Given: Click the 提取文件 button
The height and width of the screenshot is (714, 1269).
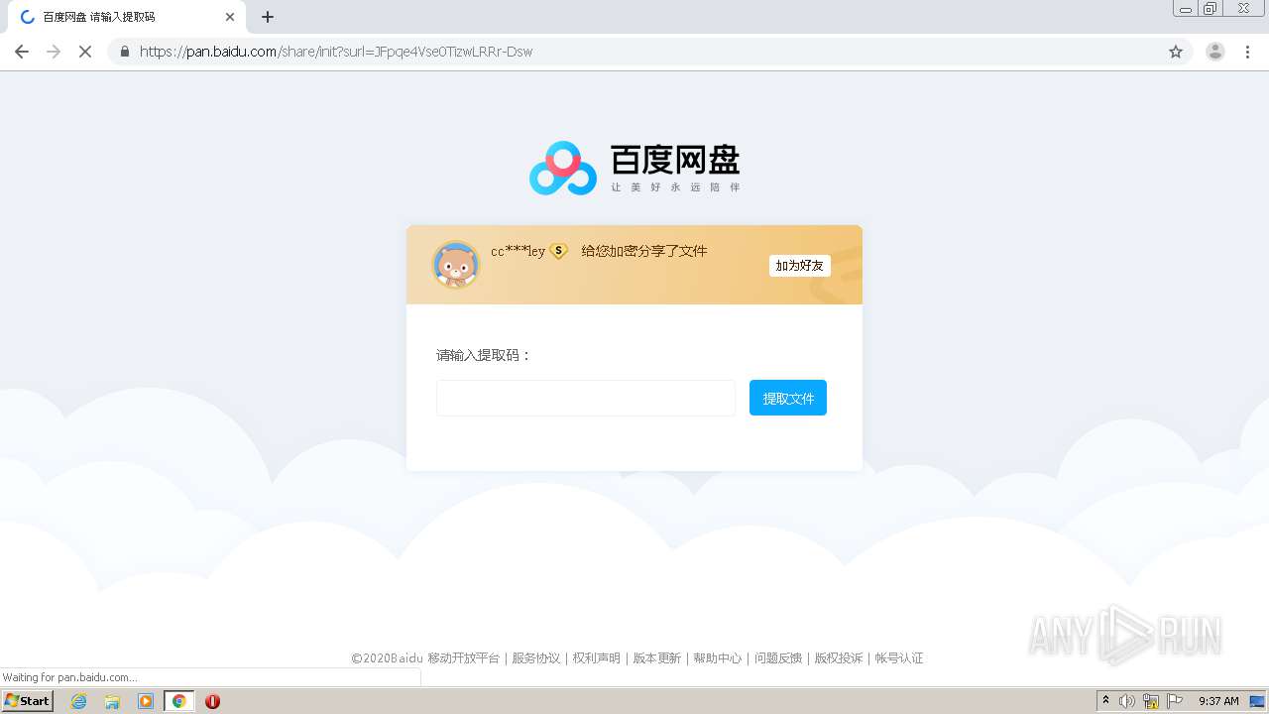Looking at the screenshot, I should click(x=788, y=398).
